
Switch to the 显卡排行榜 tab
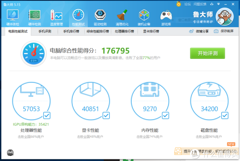[151, 31]
